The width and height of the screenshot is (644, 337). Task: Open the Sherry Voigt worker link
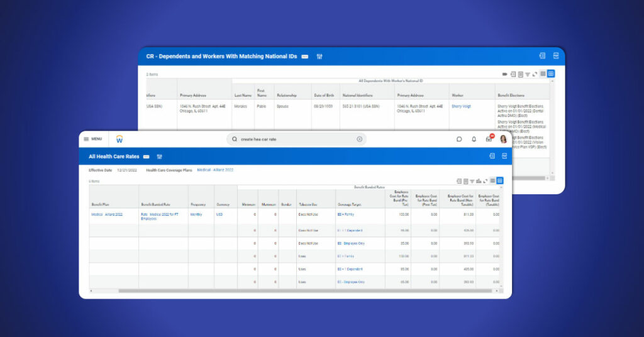click(x=461, y=106)
